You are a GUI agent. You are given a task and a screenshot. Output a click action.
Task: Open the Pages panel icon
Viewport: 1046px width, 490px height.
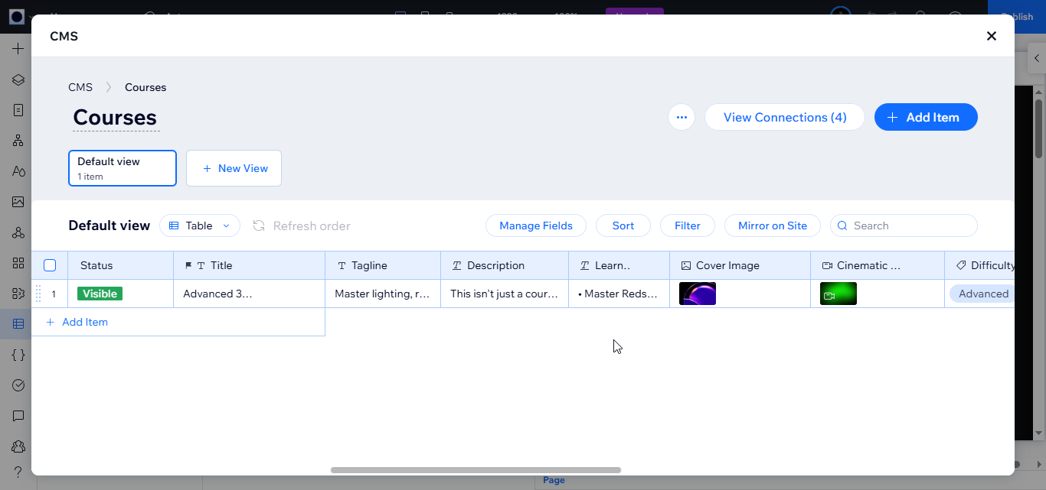pyautogui.click(x=18, y=110)
